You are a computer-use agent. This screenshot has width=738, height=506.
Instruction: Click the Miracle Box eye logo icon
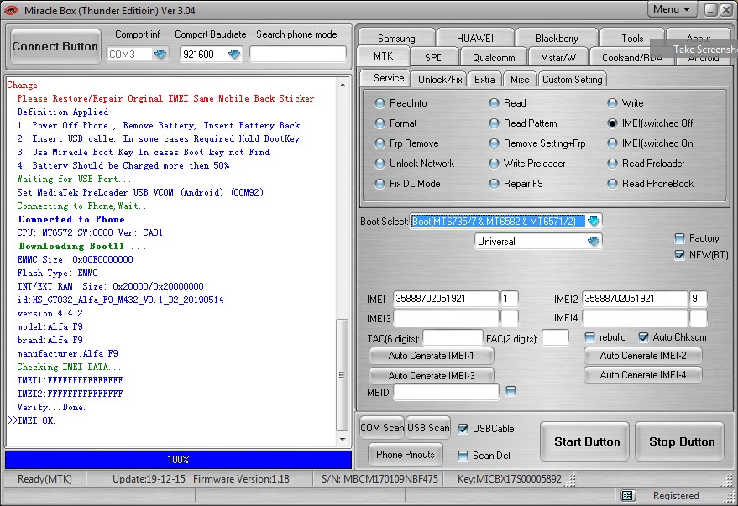tap(11, 10)
